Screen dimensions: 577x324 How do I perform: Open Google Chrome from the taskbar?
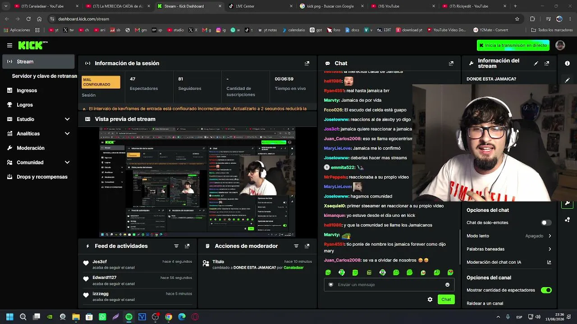[x=169, y=317]
